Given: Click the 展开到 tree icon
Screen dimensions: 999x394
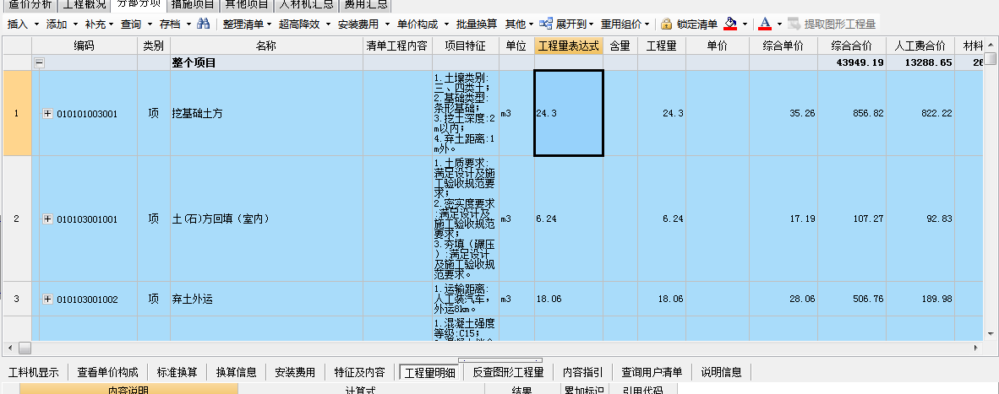Looking at the screenshot, I should coord(545,24).
